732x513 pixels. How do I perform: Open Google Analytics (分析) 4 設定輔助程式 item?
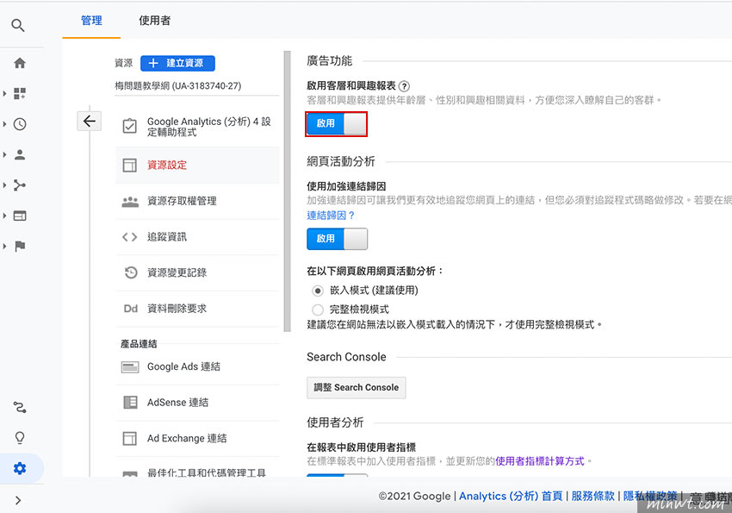pyautogui.click(x=197, y=127)
